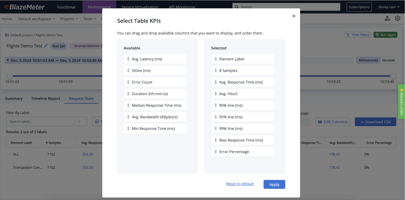
Task: Click drag handle icon for Error Count
Action: click(x=128, y=82)
